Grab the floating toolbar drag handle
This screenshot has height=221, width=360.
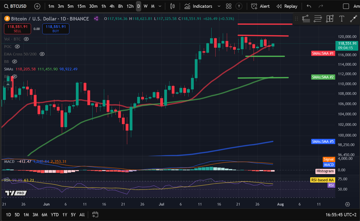click(296, 19)
